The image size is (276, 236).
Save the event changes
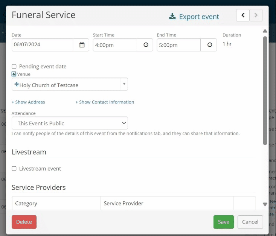224,222
